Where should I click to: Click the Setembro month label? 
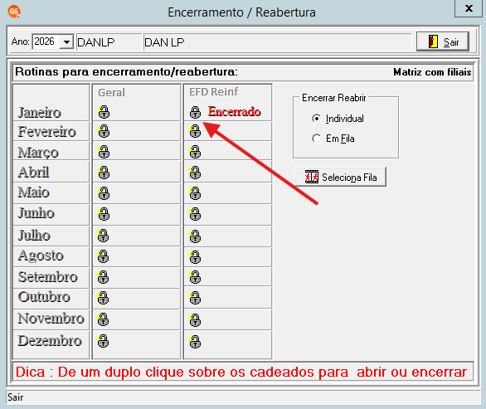point(48,277)
